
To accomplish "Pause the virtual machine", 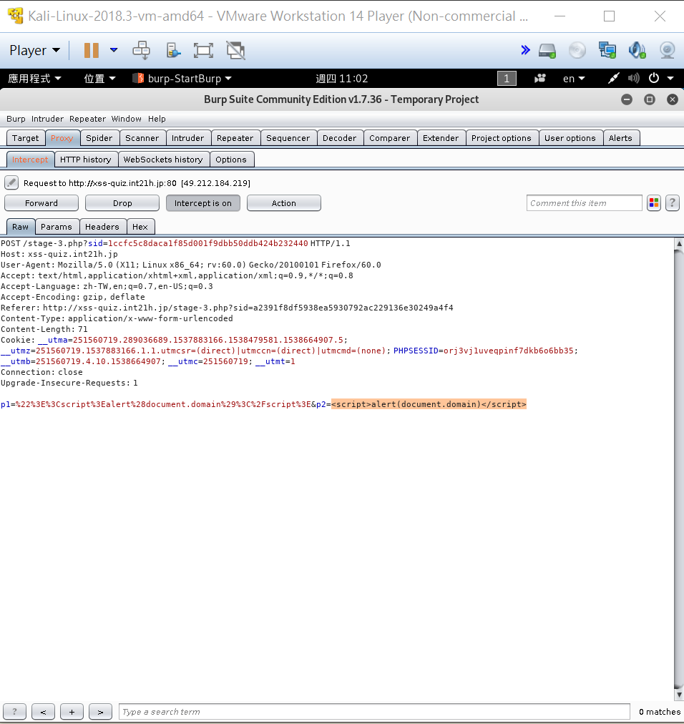I will (x=92, y=50).
